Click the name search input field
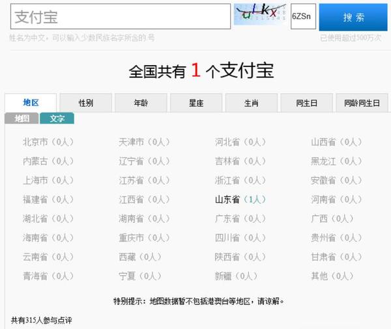Viewport: 391px width, 329px height. point(121,16)
